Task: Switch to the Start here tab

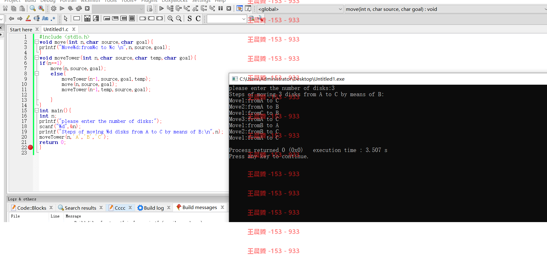Action: coord(21,29)
